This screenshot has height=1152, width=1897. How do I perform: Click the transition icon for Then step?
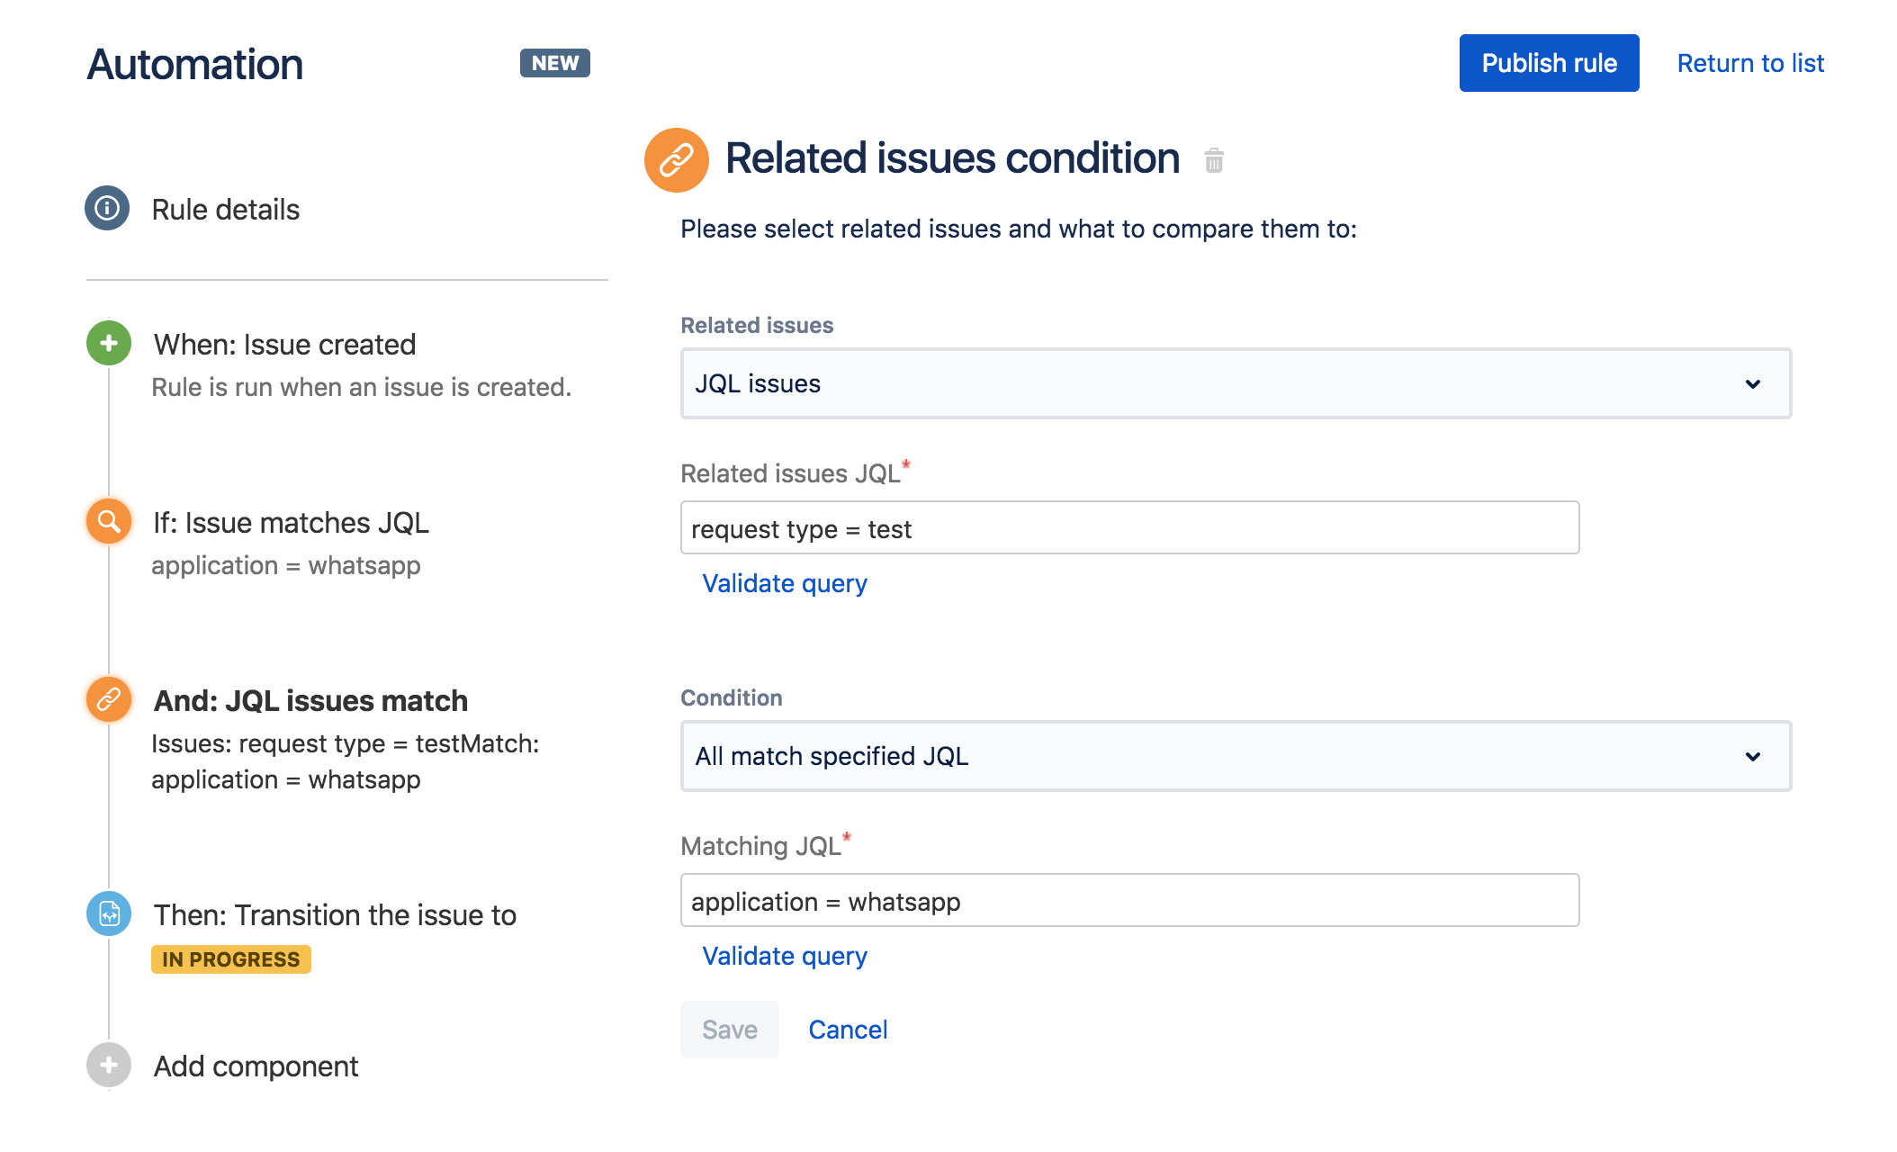[x=107, y=914]
